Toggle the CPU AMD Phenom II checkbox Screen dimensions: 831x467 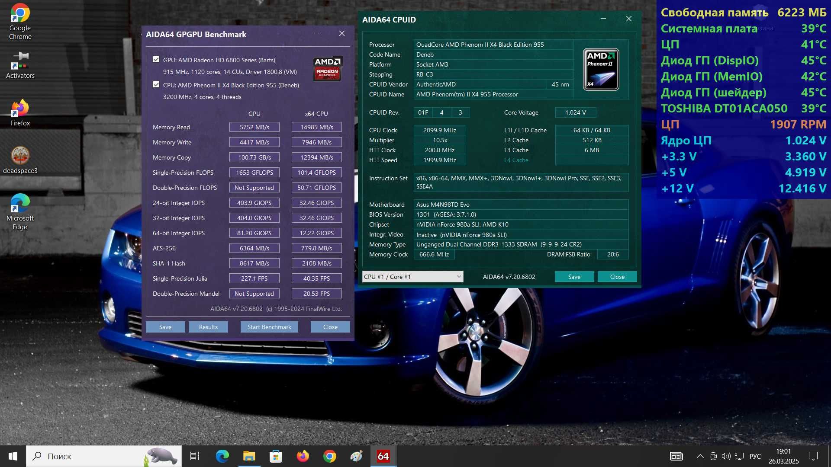point(156,85)
